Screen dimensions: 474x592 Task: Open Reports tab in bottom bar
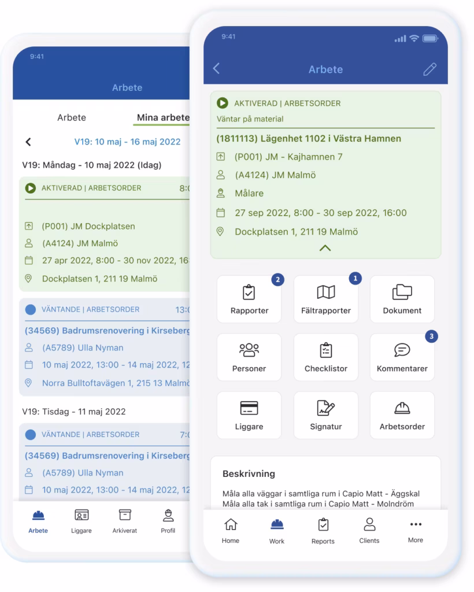(323, 531)
